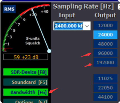The width and height of the screenshot is (120, 103).
Task: Open the Soundcard [F5] settings
Action: tap(26, 82)
